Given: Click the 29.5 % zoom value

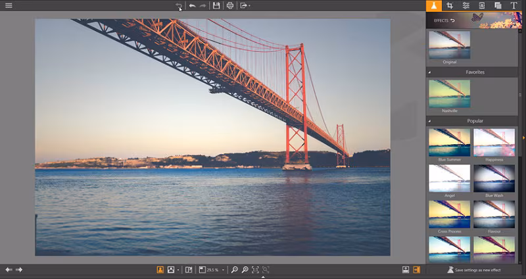Looking at the screenshot, I should point(212,270).
